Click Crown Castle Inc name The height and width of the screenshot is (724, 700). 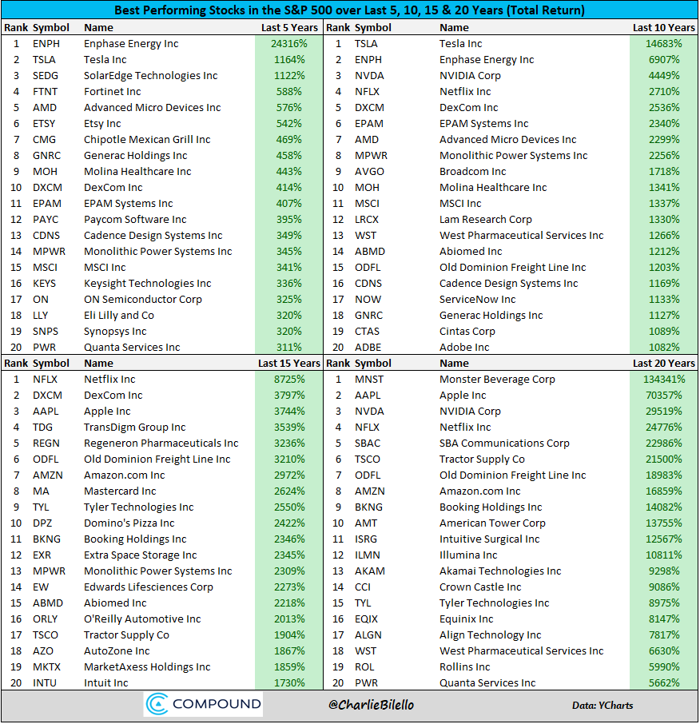tap(479, 587)
